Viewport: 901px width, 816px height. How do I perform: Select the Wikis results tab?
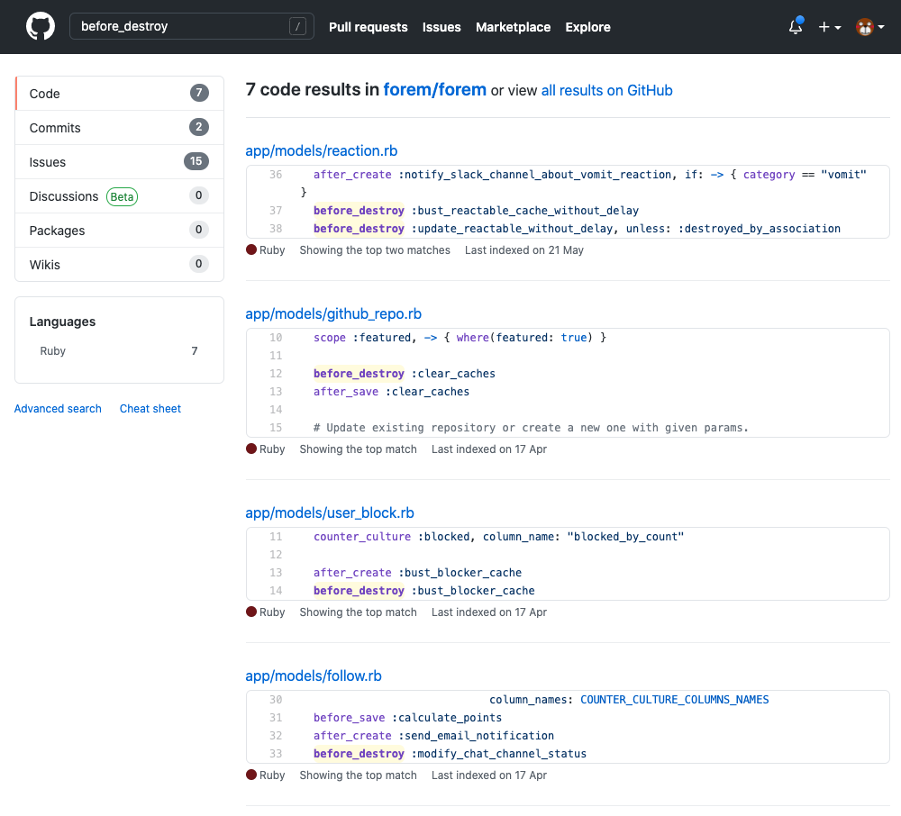tap(120, 265)
